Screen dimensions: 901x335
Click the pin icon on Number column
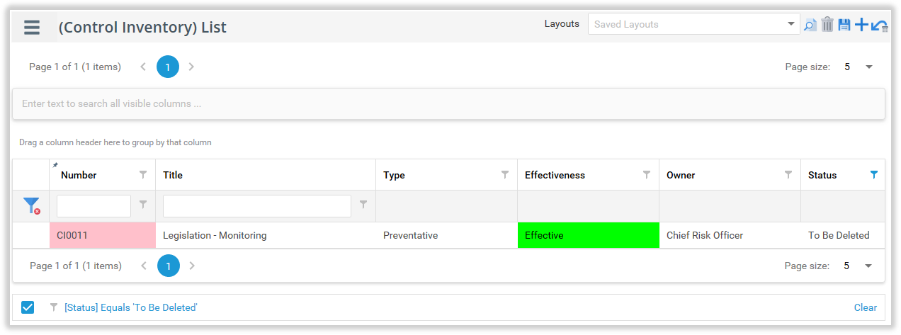point(56,165)
